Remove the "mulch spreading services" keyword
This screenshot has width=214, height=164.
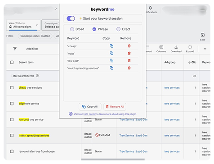pos(129,68)
